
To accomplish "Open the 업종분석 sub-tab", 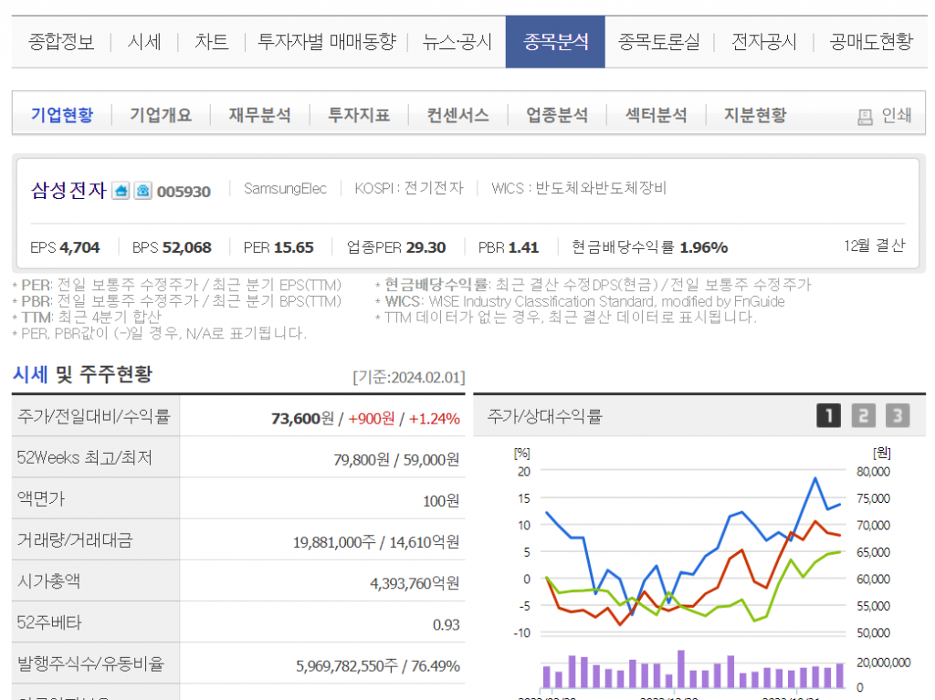I will [x=557, y=114].
